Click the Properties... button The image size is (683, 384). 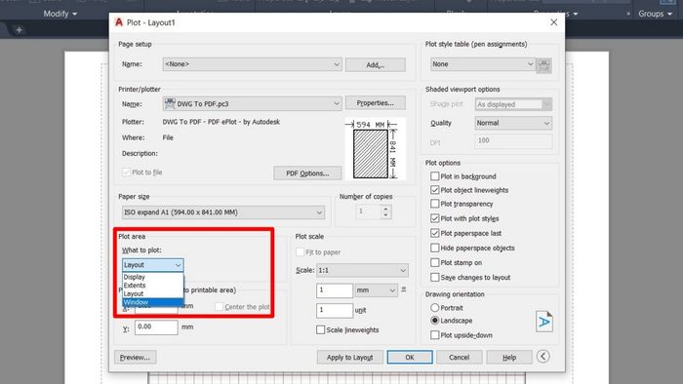376,103
